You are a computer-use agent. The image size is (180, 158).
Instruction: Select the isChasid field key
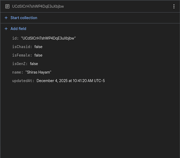pyautogui.click(x=22, y=47)
